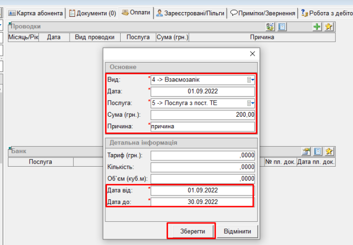Click the list sheet icon in Банк header
Screen dimensions: 353x245
pyautogui.click(x=317, y=151)
